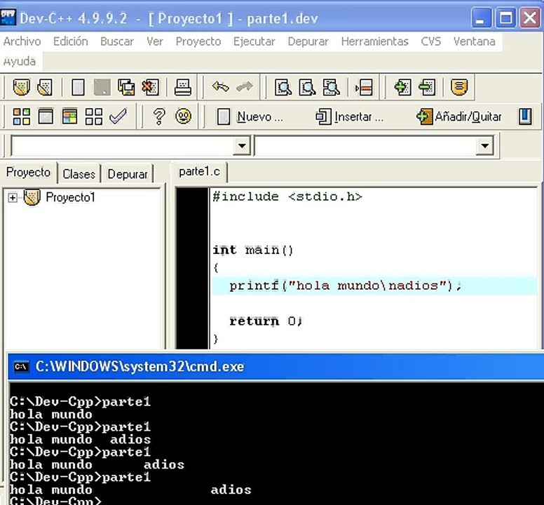Open the left class browser dropdown
The width and height of the screenshot is (544, 505).
(x=242, y=146)
